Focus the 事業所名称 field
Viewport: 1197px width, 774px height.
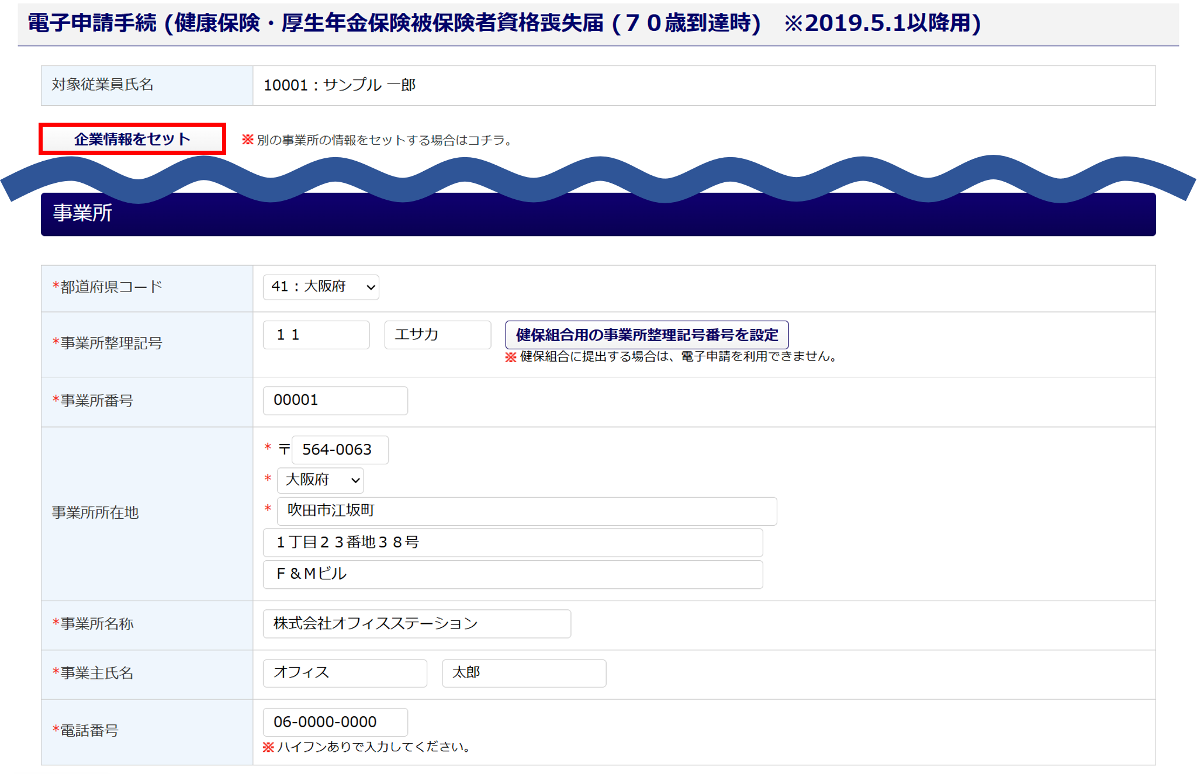pyautogui.click(x=416, y=624)
